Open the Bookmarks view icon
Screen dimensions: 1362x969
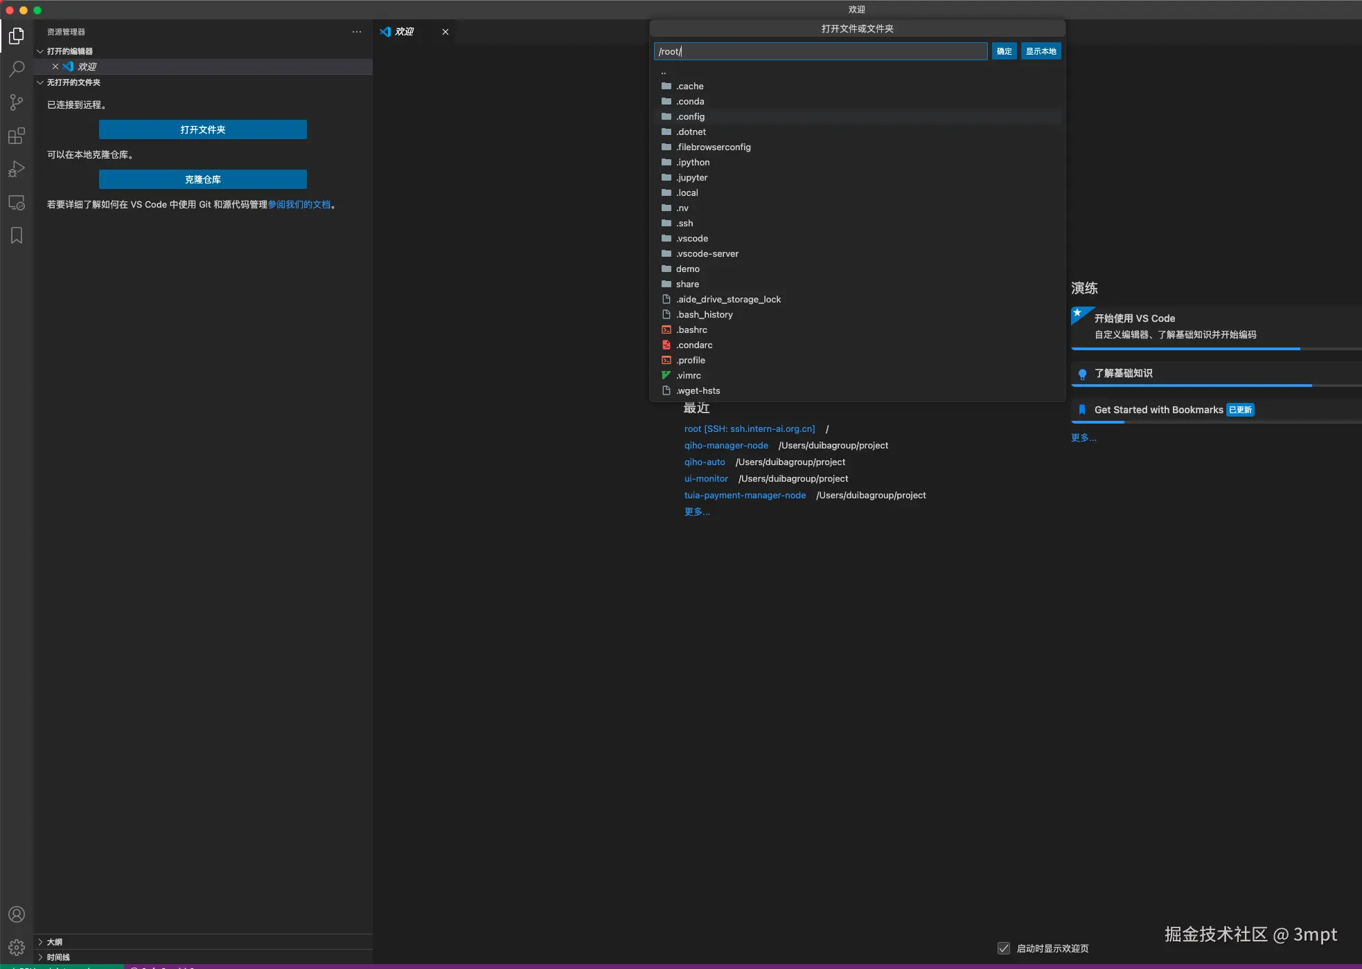pos(17,235)
